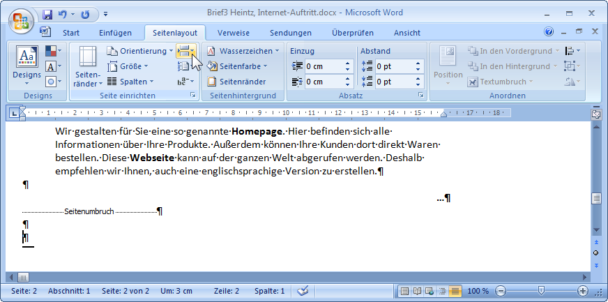
Task: Open the undo history dropdown arrow
Action: (x=73, y=15)
